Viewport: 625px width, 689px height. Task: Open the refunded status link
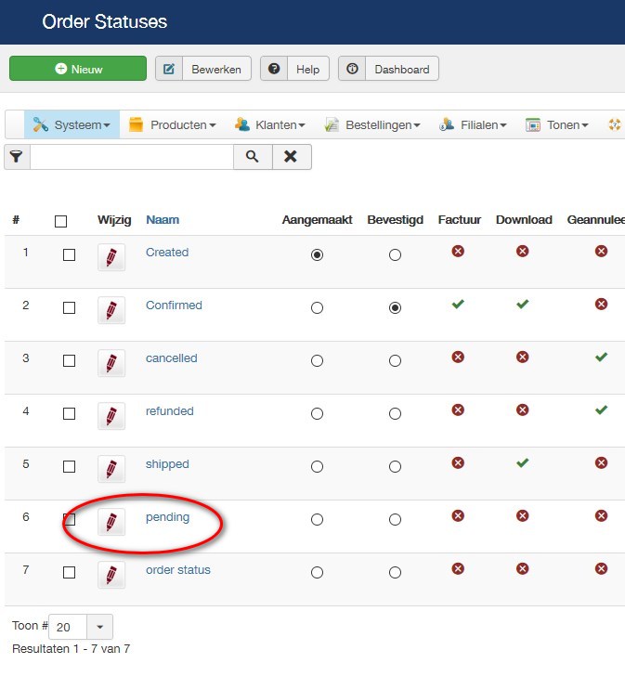(170, 410)
